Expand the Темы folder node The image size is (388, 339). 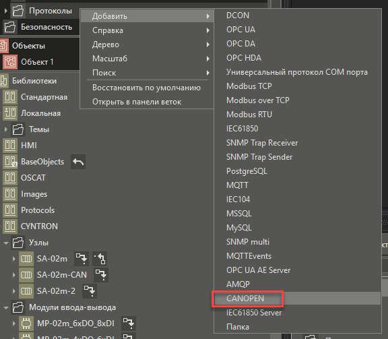[x=5, y=129]
